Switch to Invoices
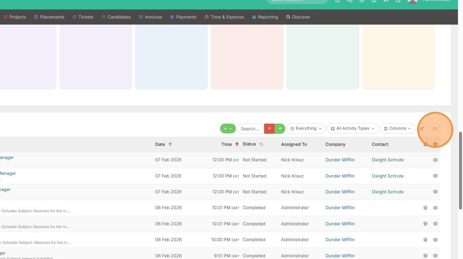 [150, 17]
